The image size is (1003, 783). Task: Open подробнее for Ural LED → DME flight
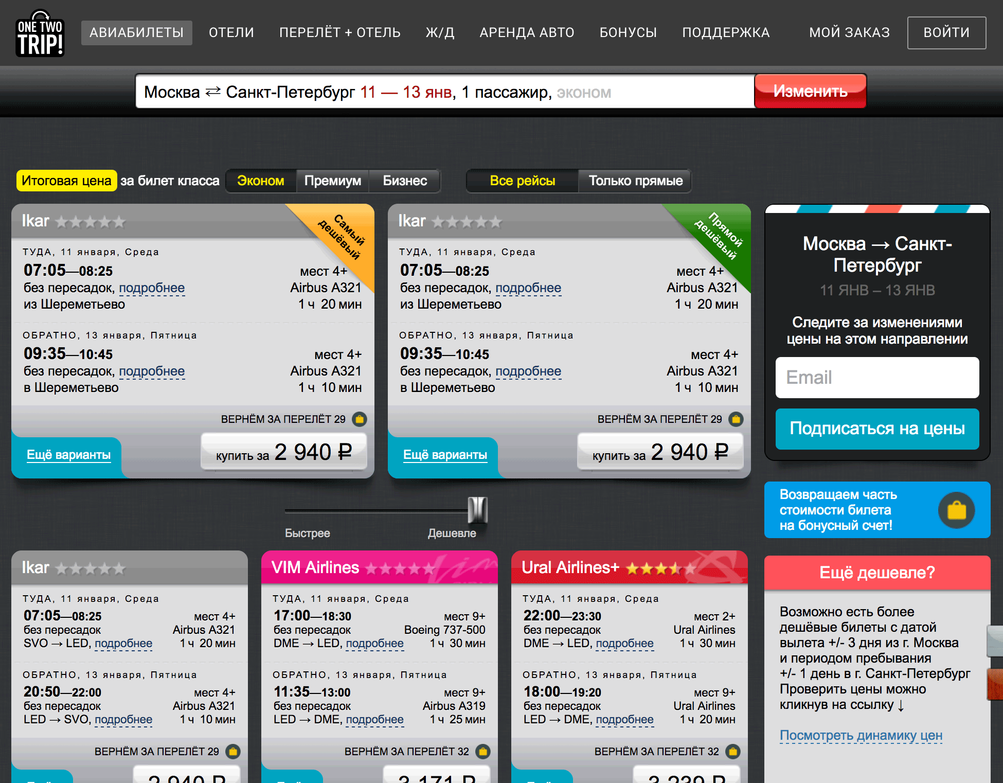click(625, 720)
